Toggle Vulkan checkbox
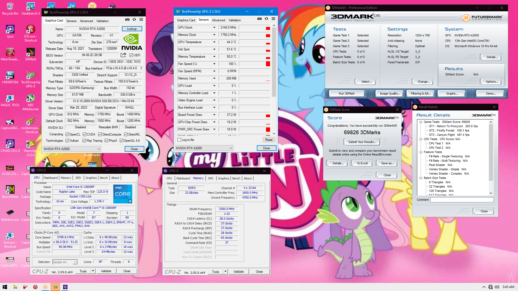The height and width of the screenshot is (291, 518). [x=67, y=141]
